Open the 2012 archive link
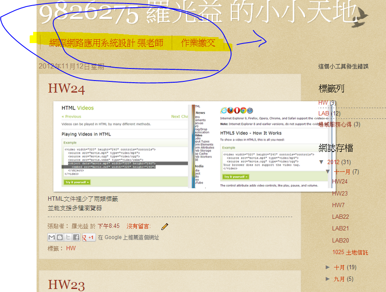Screen dimensions: 386x292 [x=334, y=162]
